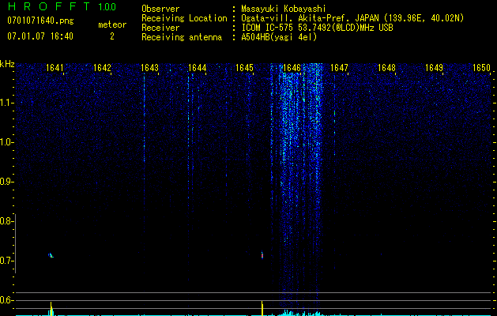Screen dimensions: 497x316
Task: Click the 1644 time axis marker
Action: [x=197, y=68]
